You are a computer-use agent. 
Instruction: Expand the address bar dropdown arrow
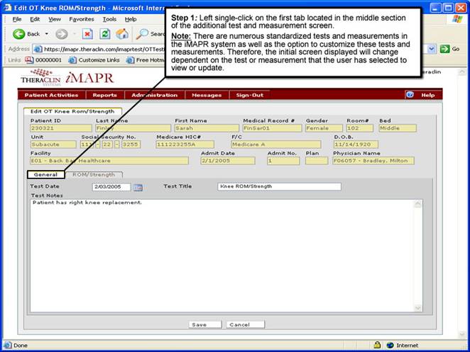tap(432, 48)
